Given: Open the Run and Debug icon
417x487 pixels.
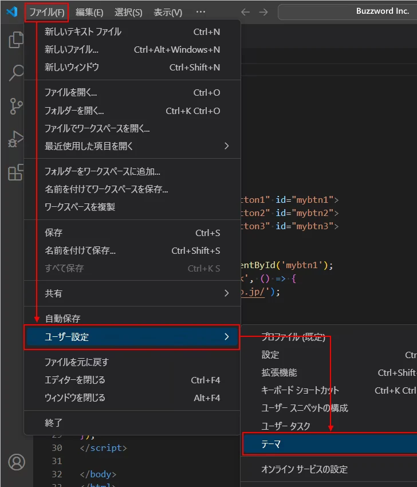Looking at the screenshot, I should (x=16, y=139).
